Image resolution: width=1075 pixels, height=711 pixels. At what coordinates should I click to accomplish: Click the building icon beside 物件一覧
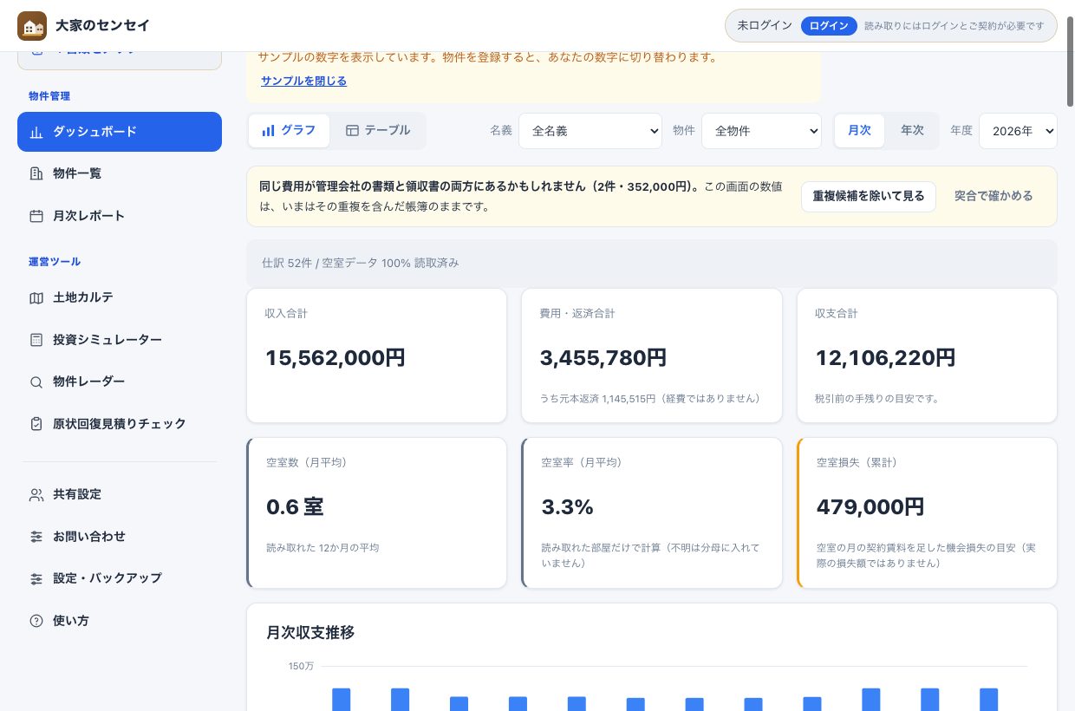[x=36, y=173]
